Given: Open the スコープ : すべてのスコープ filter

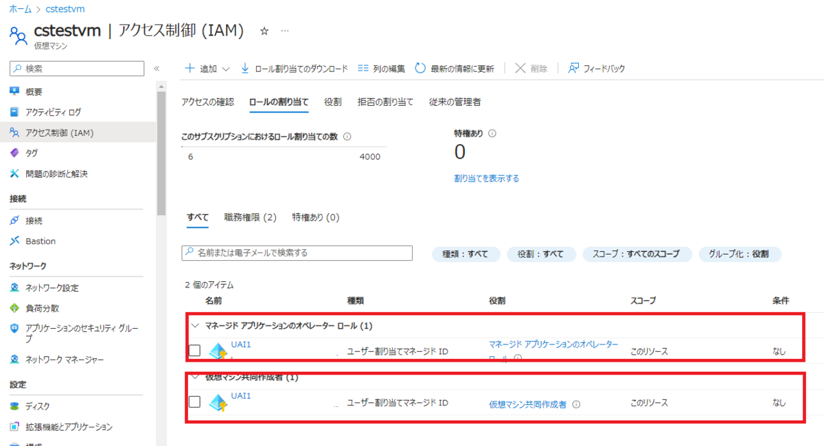Looking at the screenshot, I should [x=637, y=254].
